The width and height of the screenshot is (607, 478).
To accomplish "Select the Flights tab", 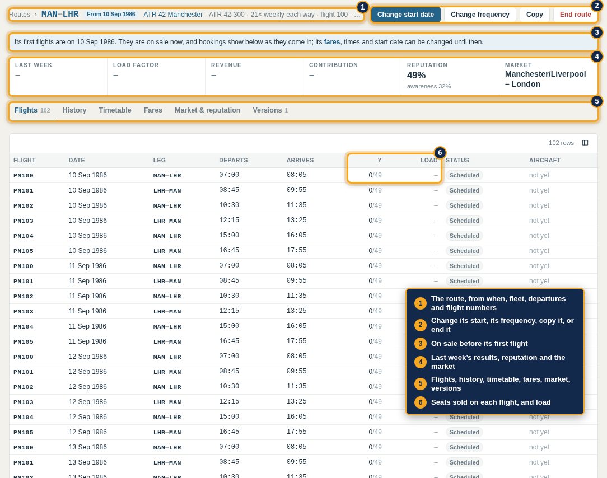I will tap(32, 110).
